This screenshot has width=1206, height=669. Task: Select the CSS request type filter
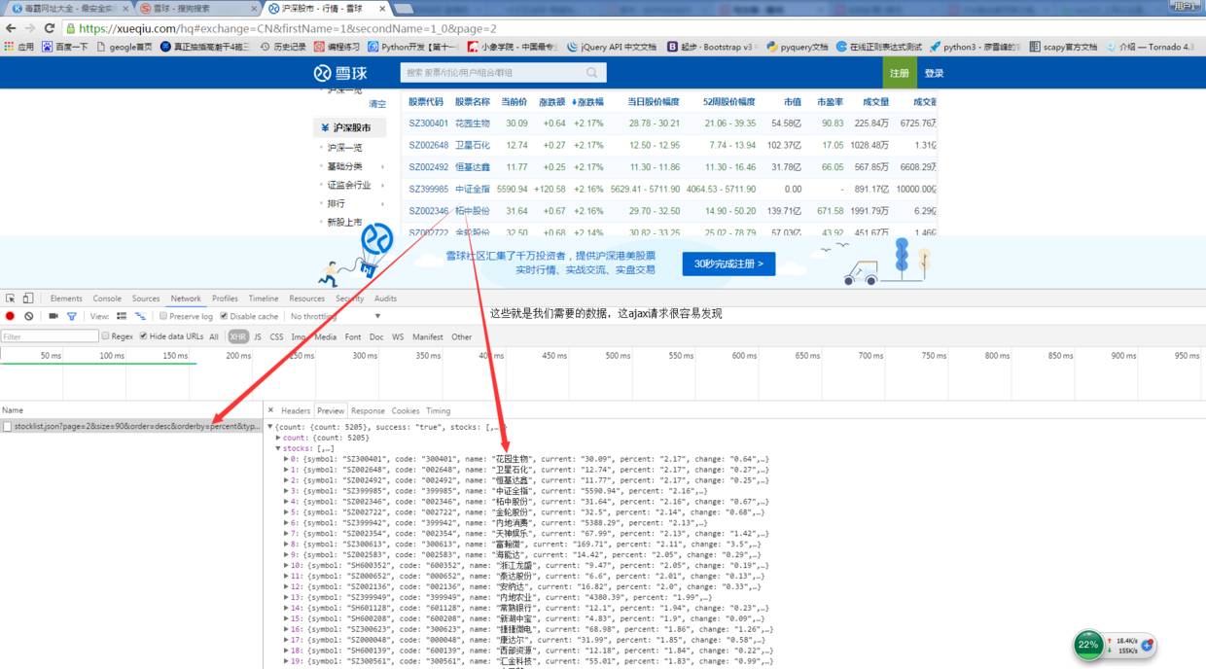coord(277,337)
